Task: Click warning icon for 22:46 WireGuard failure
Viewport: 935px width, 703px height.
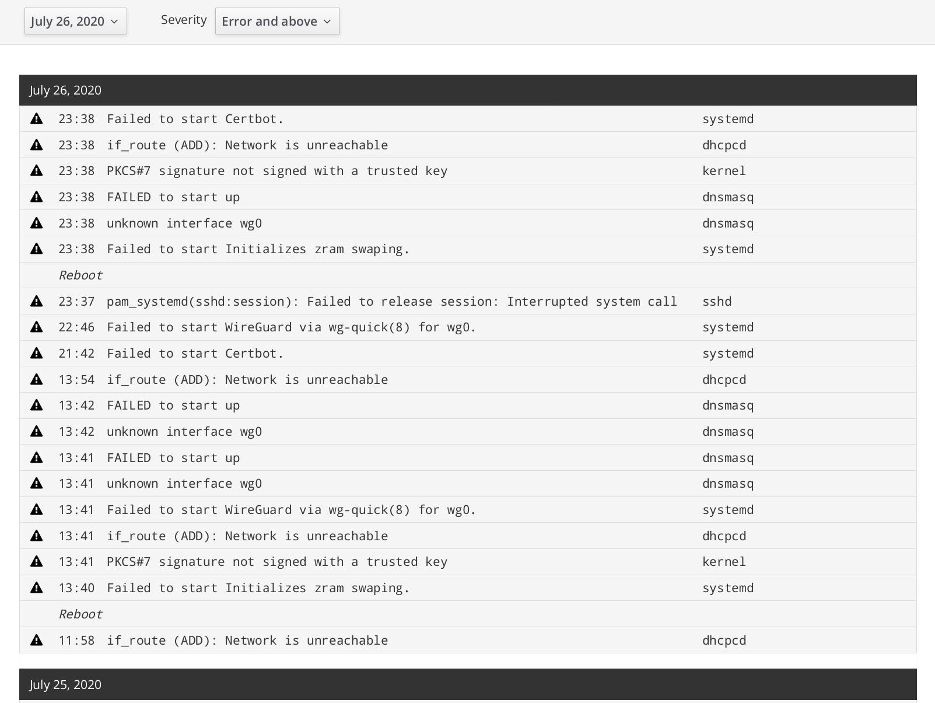Action: coord(37,327)
